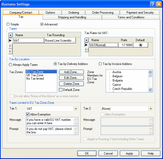Image resolution: width=163 pixels, height=159 pixels.
Task: Select UK Tax Zone in the list
Action: pos(35,75)
